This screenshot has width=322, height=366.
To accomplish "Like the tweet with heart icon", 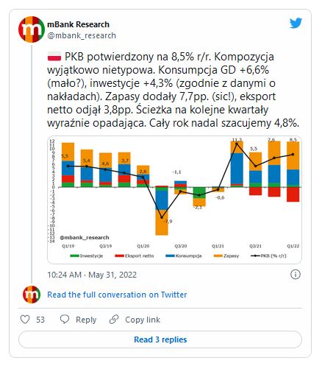I will click(x=25, y=320).
